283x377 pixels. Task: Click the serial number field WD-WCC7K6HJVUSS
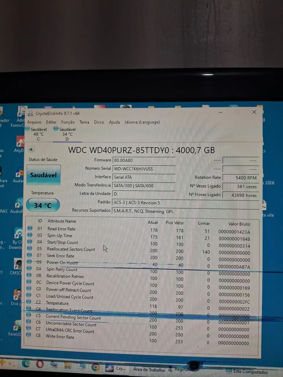[144, 169]
